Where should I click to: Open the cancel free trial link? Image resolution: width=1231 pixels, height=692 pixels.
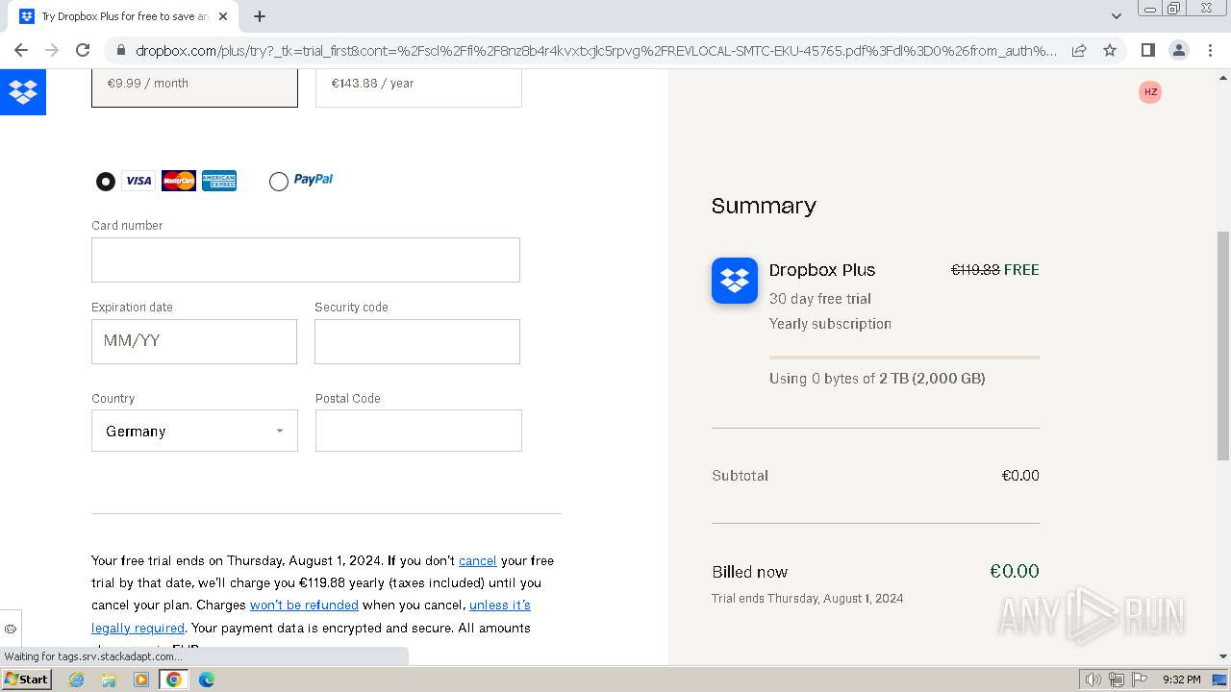(x=477, y=560)
